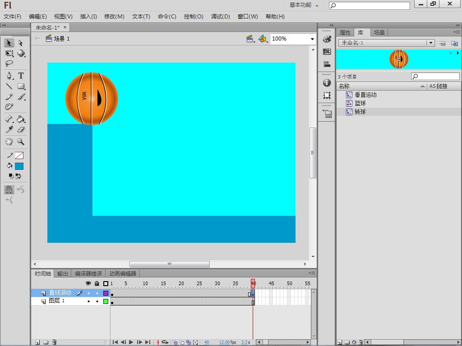The height and width of the screenshot is (346, 462).
Task: Switch to the 动画编辑器 tab
Action: (x=123, y=273)
